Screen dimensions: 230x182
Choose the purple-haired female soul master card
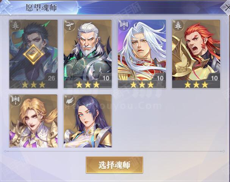click(x=88, y=121)
